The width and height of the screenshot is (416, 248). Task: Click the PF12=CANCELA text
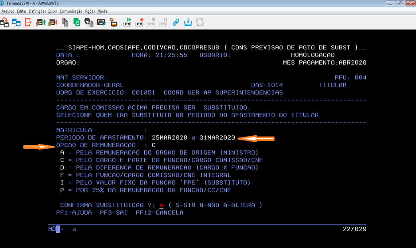[159, 212]
